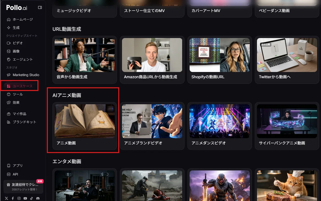Open the ベビーダンス動画 card

pos(287,9)
